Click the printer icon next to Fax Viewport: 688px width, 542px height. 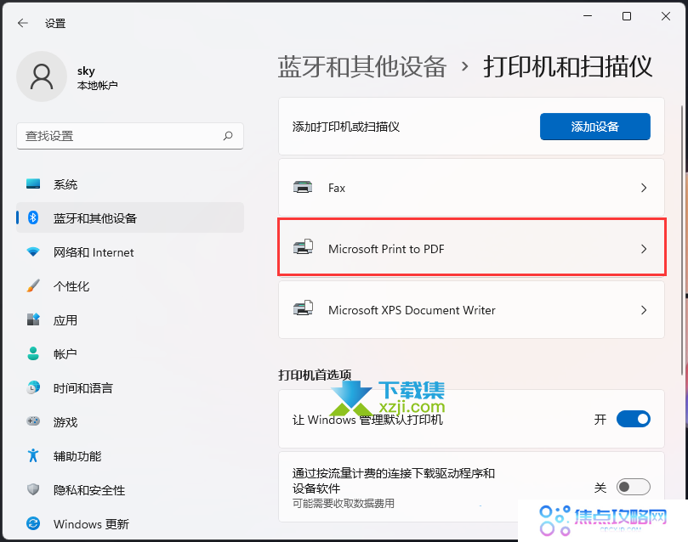point(304,188)
